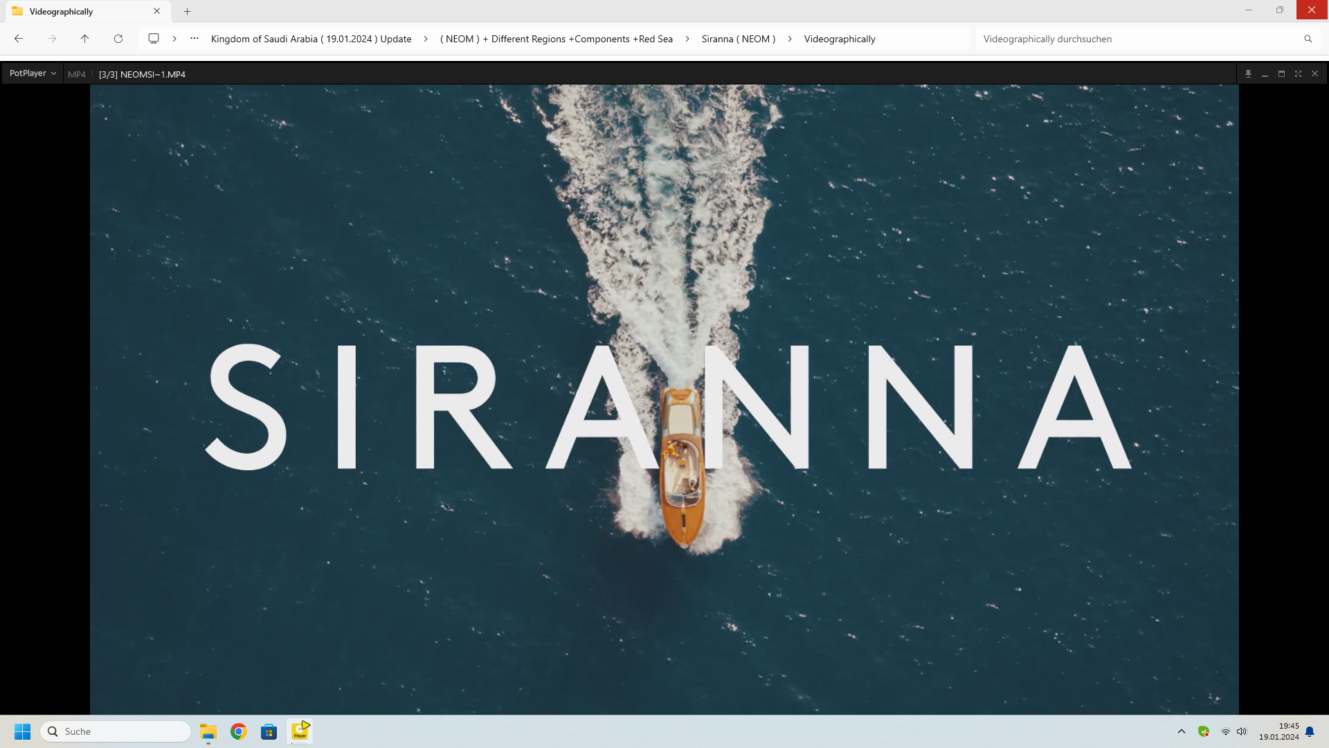The image size is (1329, 748).
Task: Click the search magnifier icon
Action: [1308, 39]
